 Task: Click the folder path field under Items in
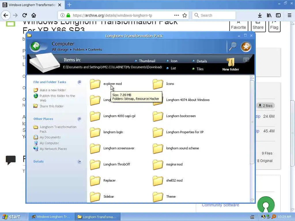click(x=112, y=67)
